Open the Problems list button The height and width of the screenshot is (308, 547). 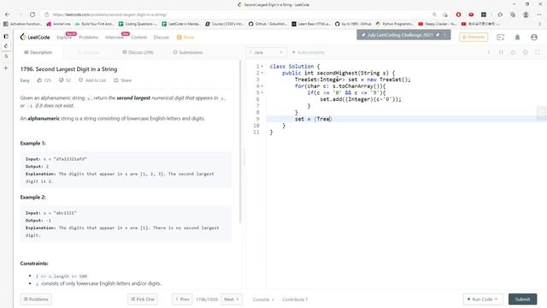36,299
